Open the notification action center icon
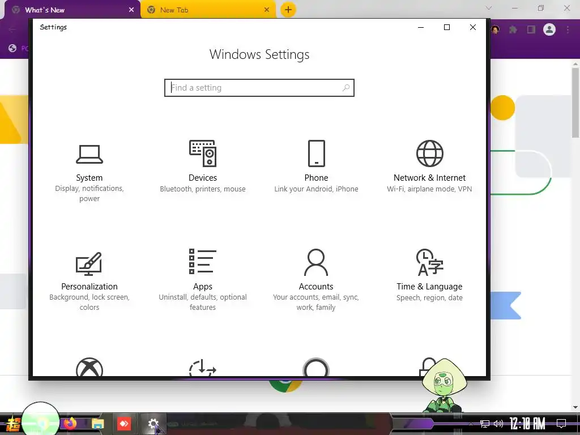The image size is (580, 435). coord(561,424)
